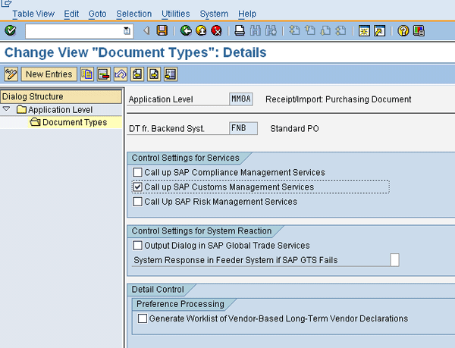
Task: Open the Edit menu
Action: pos(71,14)
